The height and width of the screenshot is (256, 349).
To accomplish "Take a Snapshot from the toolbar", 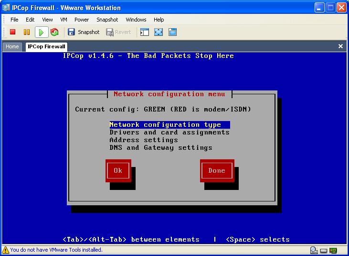I will coord(84,32).
